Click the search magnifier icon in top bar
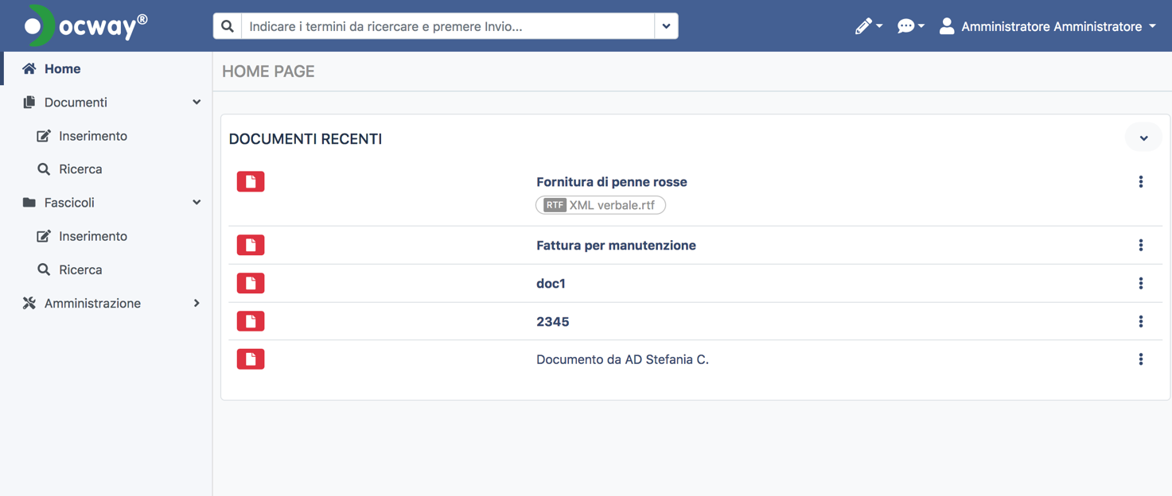 pyautogui.click(x=228, y=26)
